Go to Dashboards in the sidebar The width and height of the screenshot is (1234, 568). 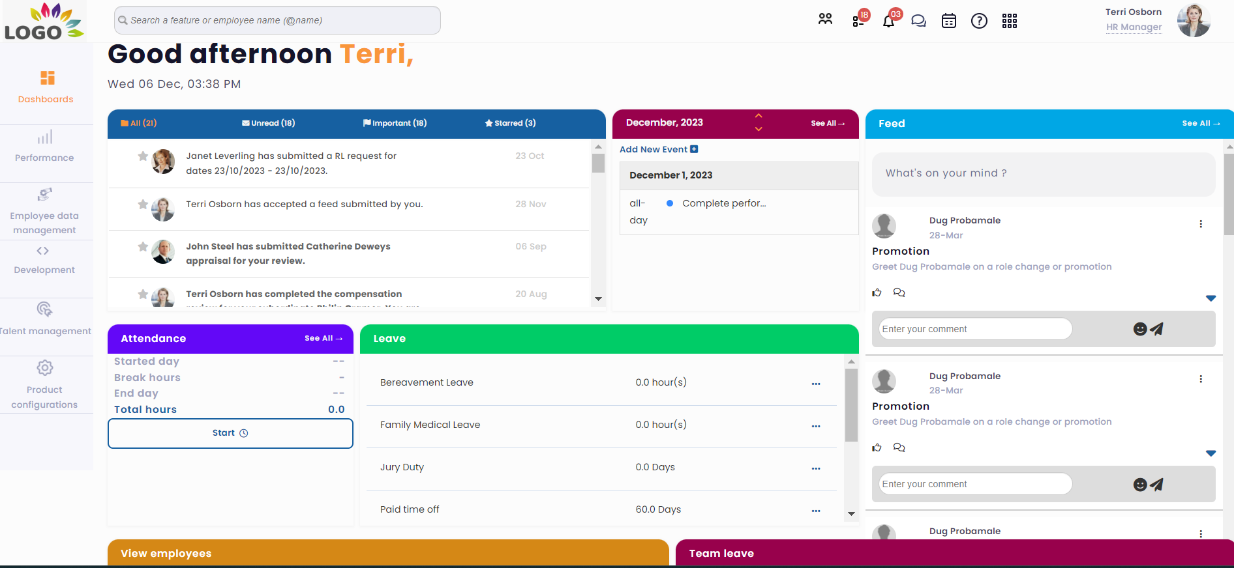pyautogui.click(x=46, y=87)
